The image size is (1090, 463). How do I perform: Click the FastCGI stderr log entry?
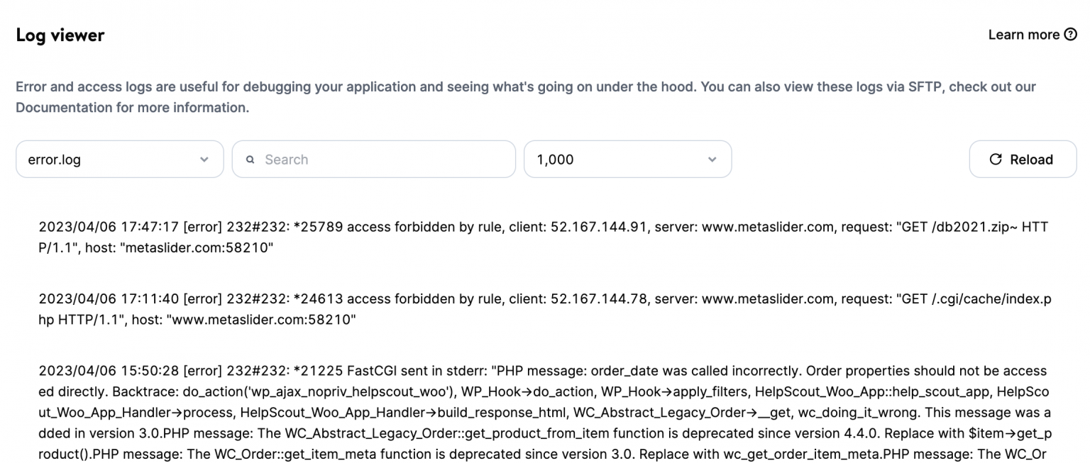[539, 411]
